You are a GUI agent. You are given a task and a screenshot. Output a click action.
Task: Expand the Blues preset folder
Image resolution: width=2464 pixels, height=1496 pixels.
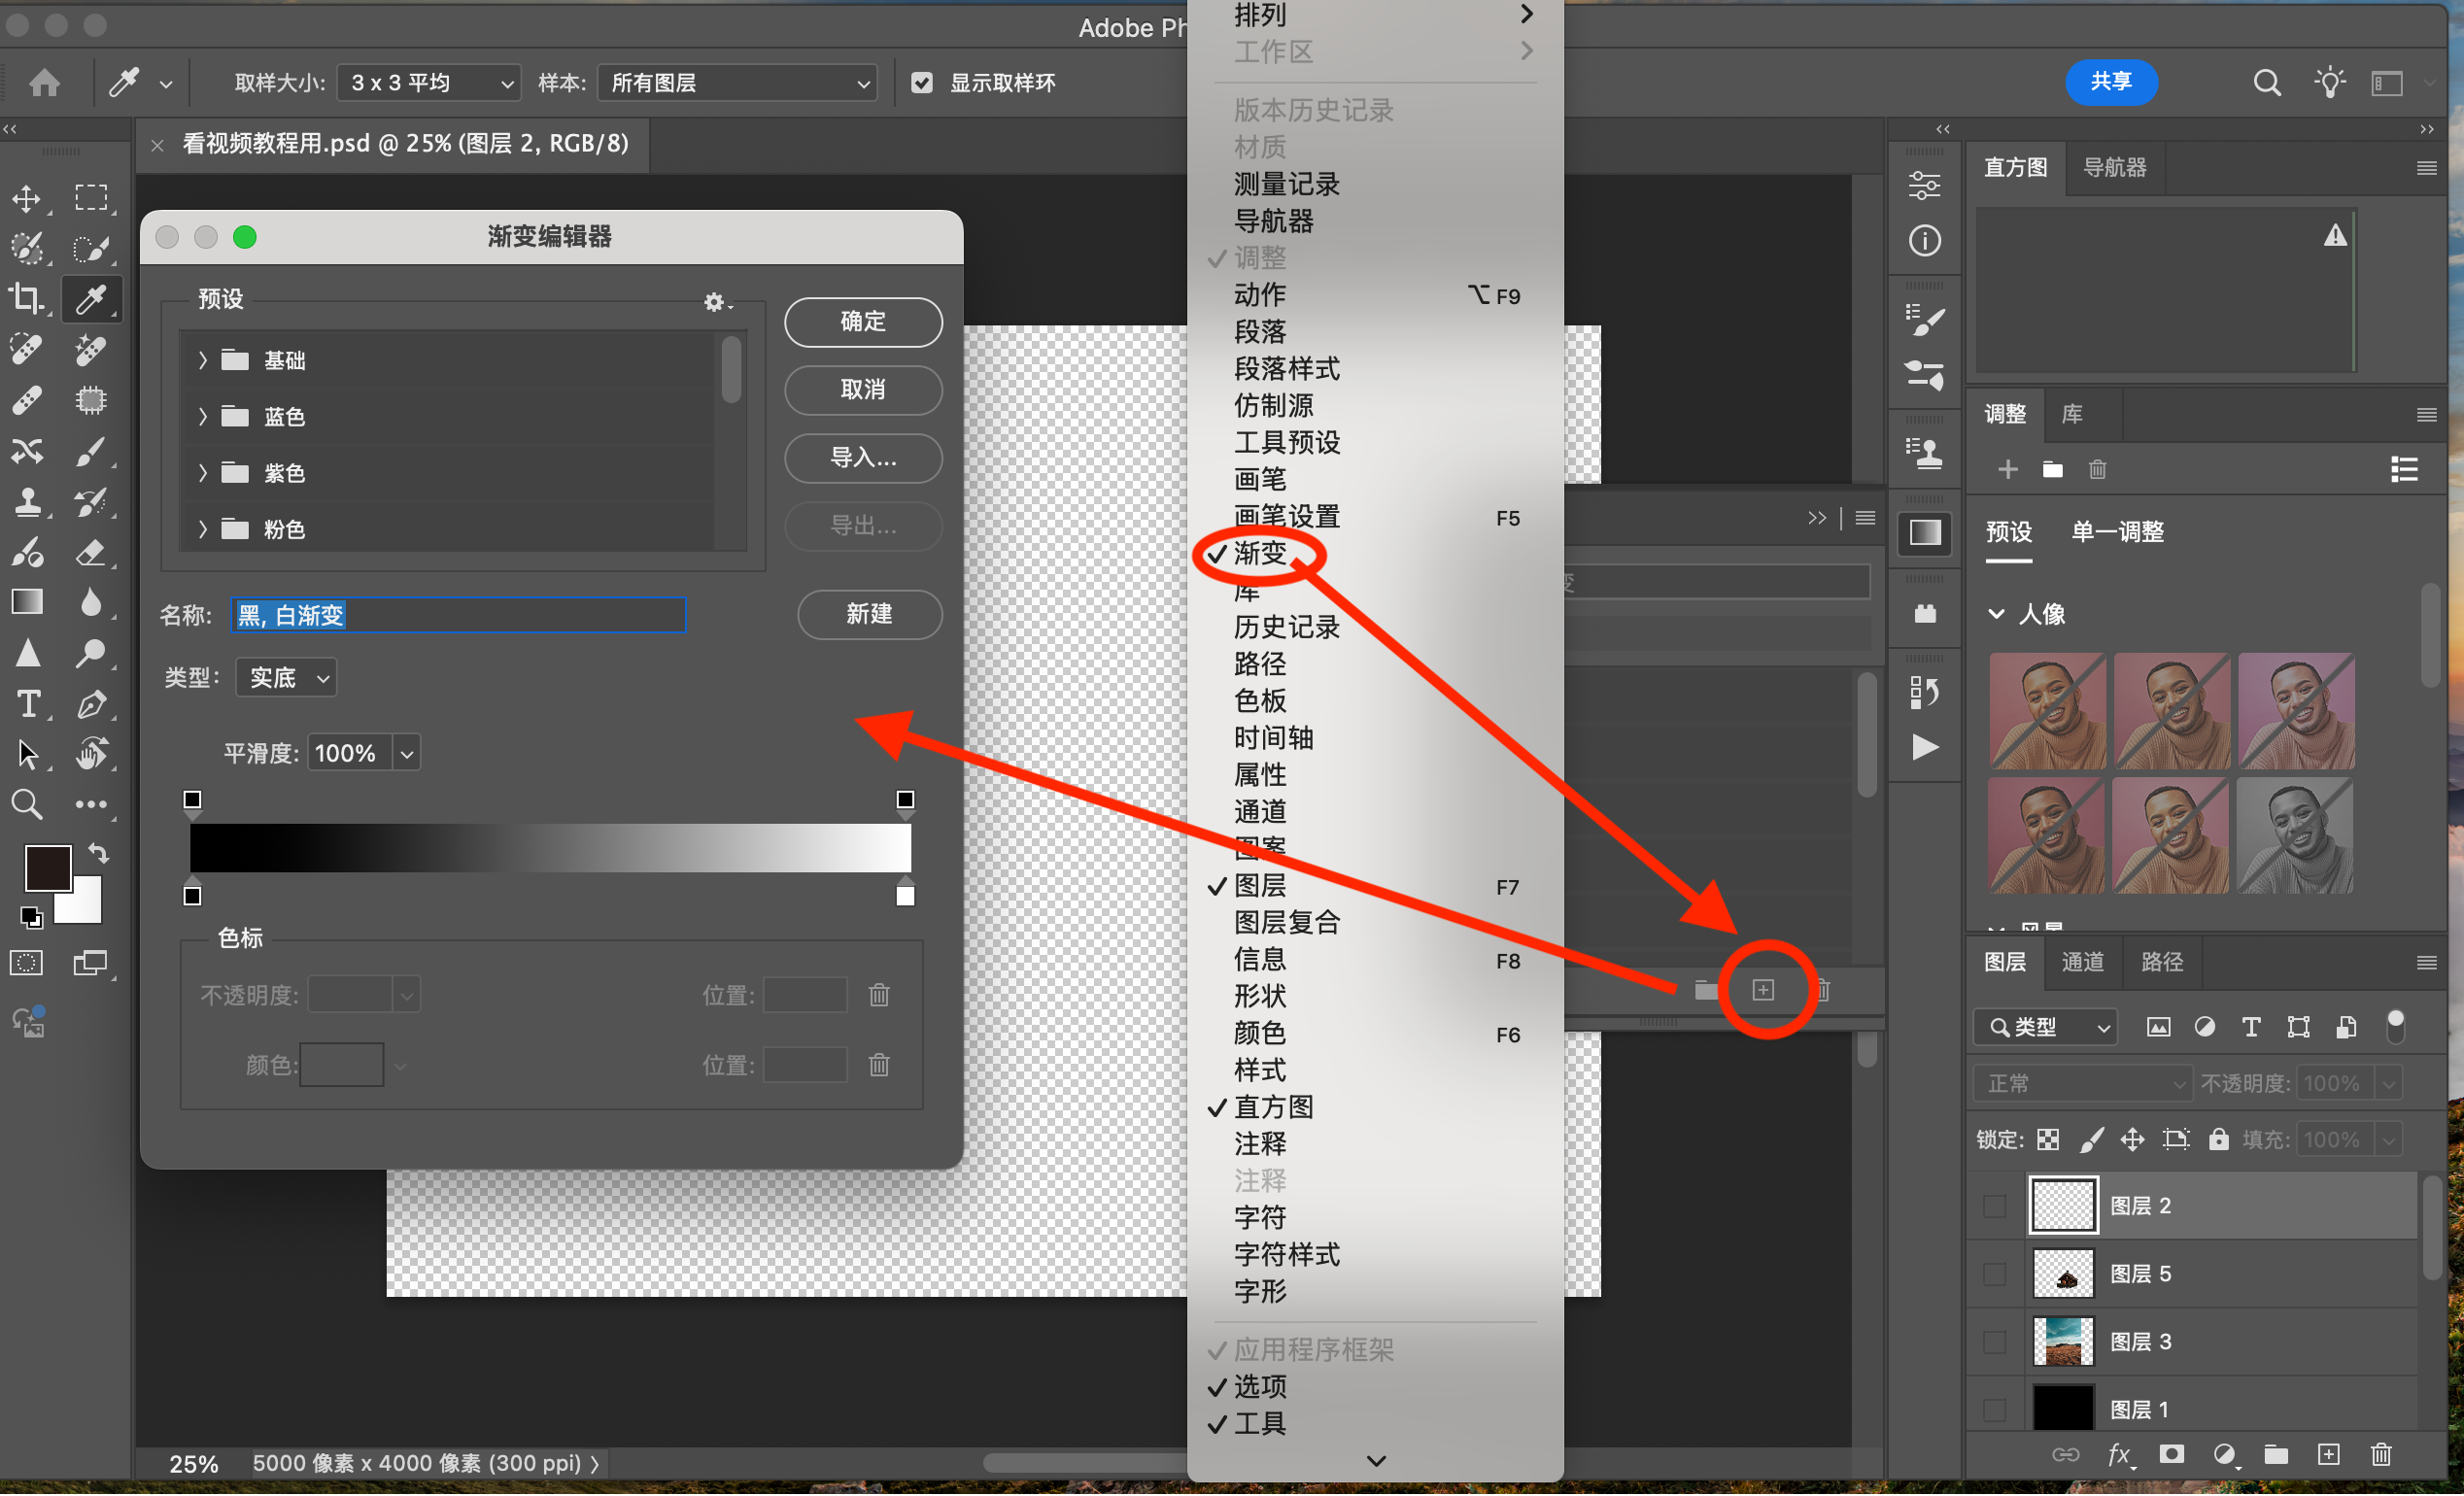(x=203, y=416)
